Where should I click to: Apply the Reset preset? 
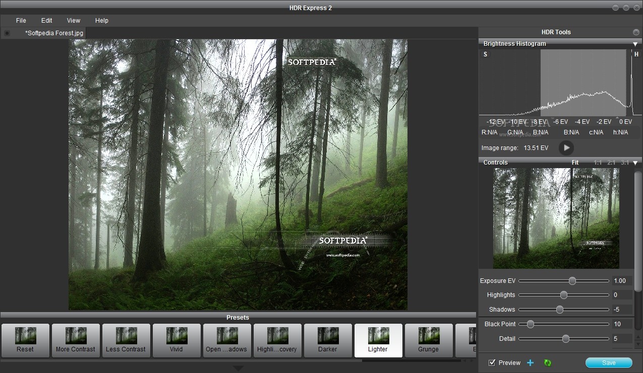25,341
